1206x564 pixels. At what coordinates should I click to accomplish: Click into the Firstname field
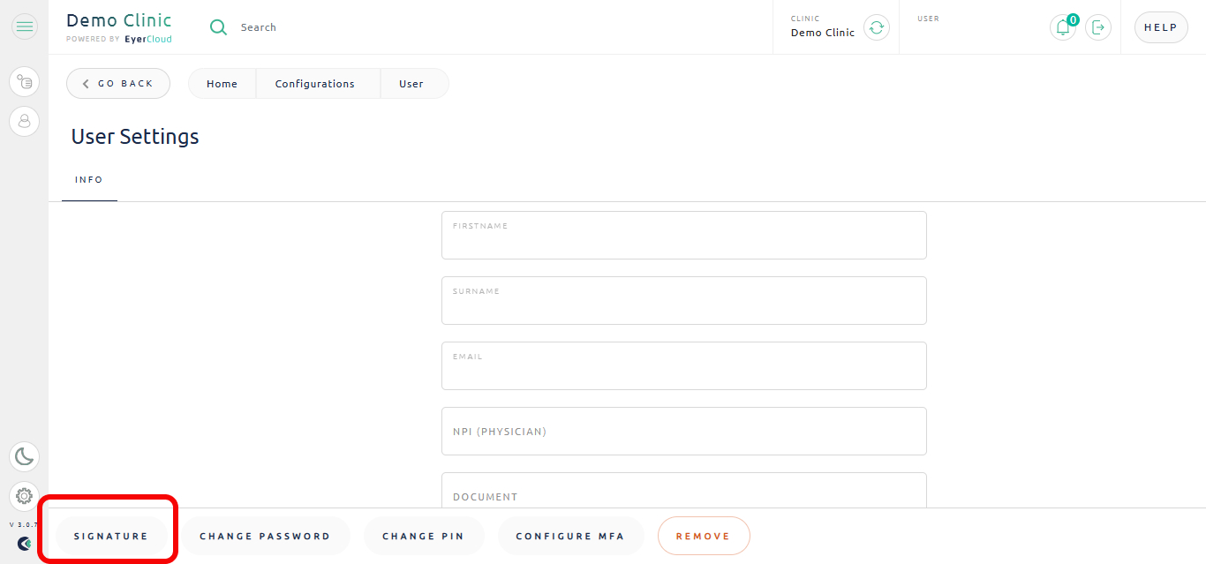pyautogui.click(x=684, y=235)
